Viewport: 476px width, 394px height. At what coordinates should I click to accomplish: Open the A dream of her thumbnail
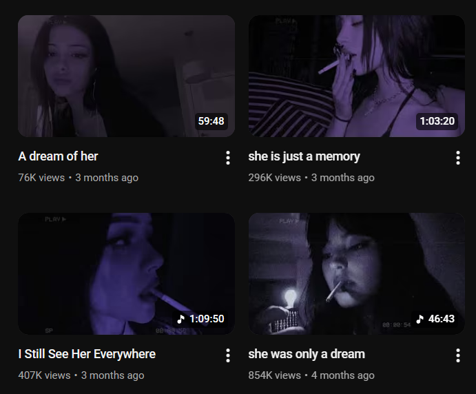pyautogui.click(x=126, y=76)
